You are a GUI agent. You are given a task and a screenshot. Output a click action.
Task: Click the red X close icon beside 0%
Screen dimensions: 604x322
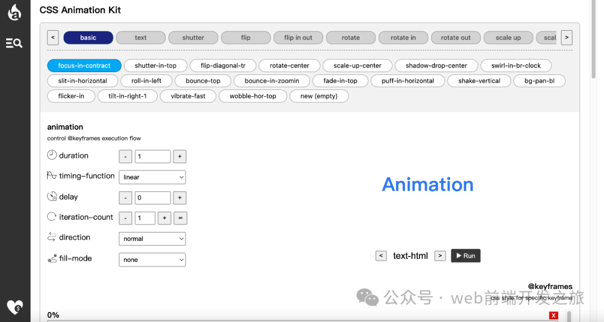coord(554,315)
